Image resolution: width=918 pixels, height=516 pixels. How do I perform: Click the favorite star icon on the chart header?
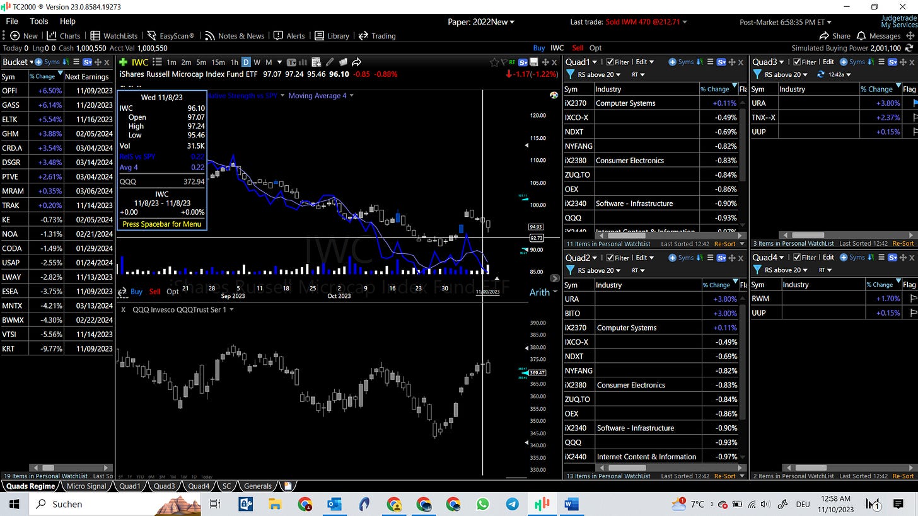[494, 62]
